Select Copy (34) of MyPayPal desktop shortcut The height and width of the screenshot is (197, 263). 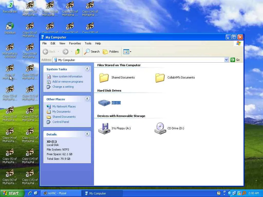(x=90, y=9)
